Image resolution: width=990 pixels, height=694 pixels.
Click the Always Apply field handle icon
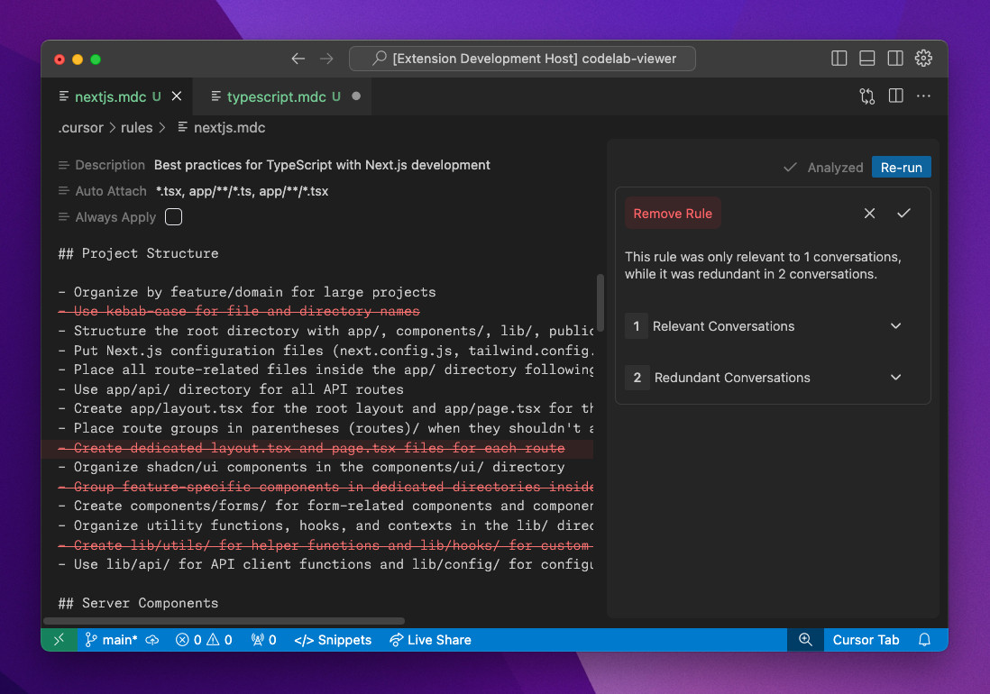click(x=63, y=217)
